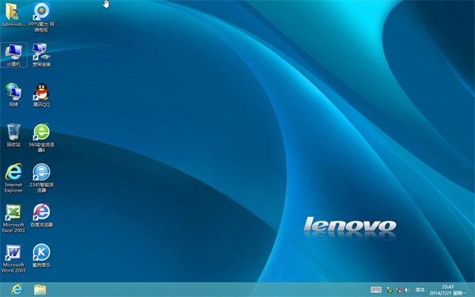
Task: Select the Internet Explorer desktop icon
Action: 13,178
